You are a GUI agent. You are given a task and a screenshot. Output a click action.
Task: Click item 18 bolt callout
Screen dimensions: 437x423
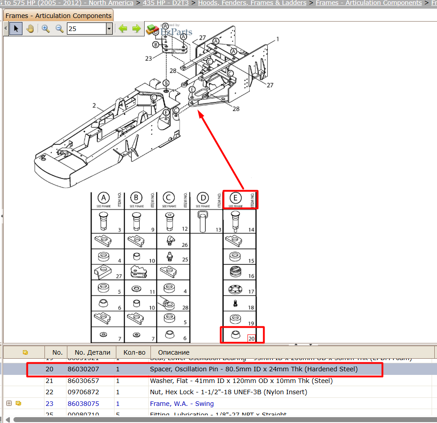tap(251, 307)
